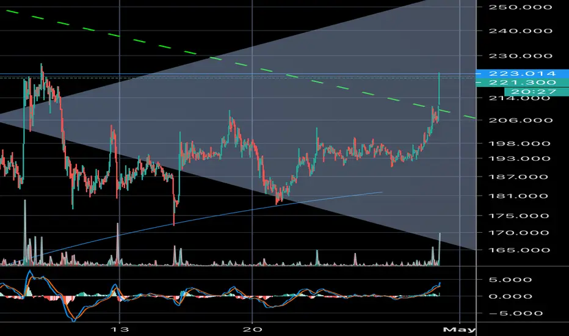Click the MACD lines at their lowest trough

coord(74,319)
